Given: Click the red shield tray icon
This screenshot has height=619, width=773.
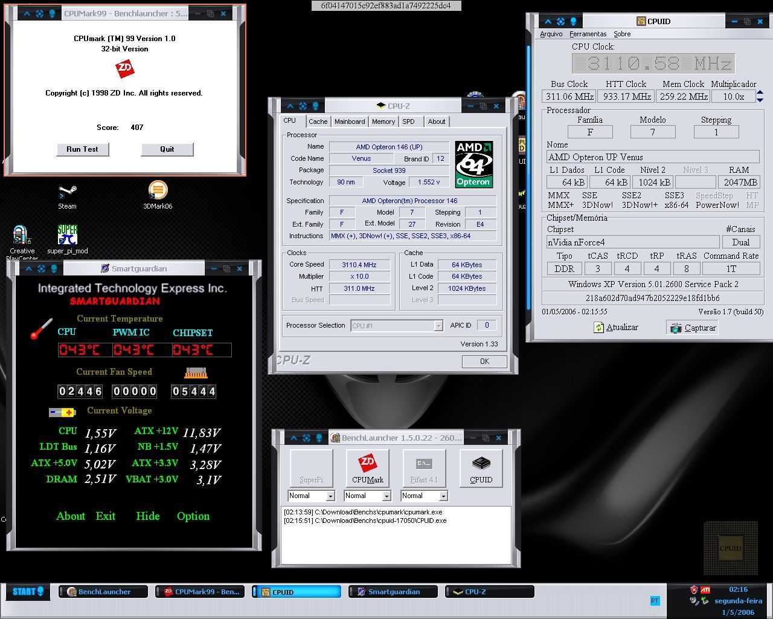Looking at the screenshot, I should pyautogui.click(x=694, y=589).
